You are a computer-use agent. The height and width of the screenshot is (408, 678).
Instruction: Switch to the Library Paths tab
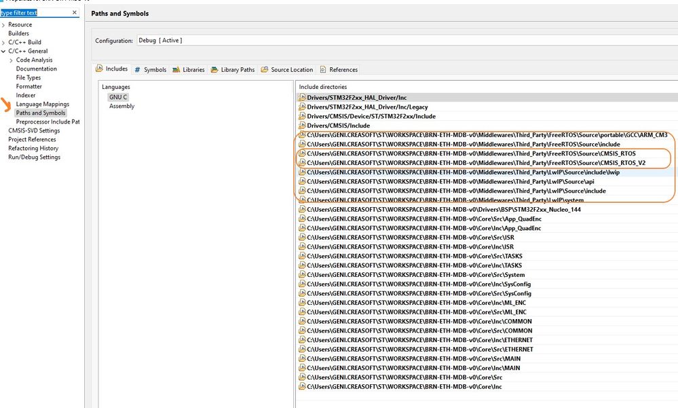tap(233, 70)
